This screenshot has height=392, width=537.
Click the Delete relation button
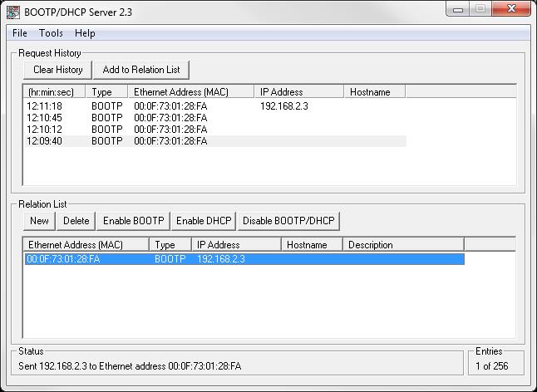tap(76, 221)
